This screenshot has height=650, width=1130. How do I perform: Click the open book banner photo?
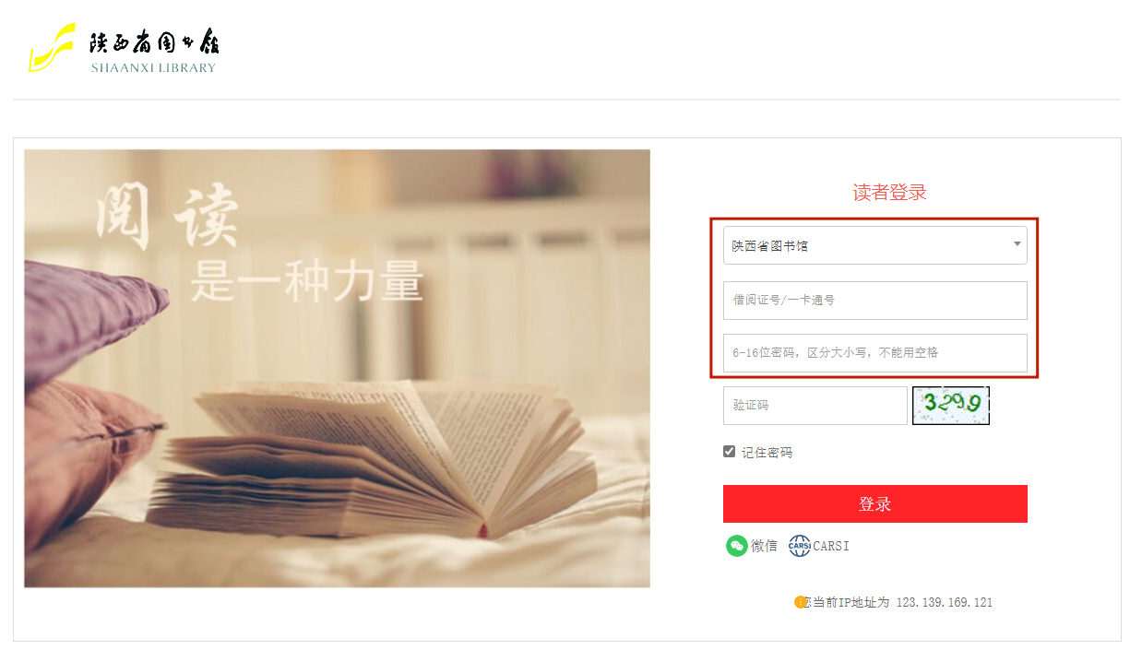(337, 369)
